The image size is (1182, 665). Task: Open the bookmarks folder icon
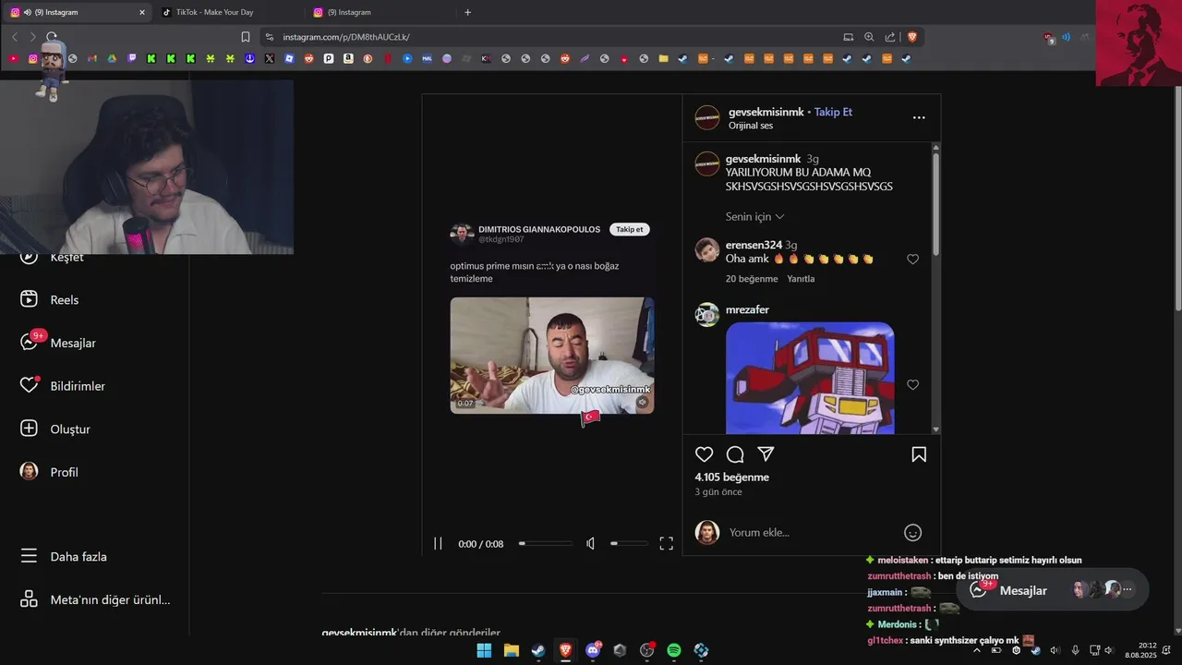tap(663, 58)
